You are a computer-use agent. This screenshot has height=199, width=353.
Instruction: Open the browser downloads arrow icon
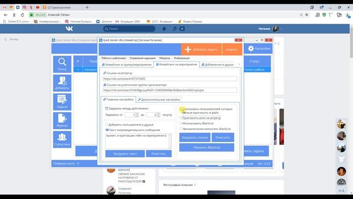348,15
